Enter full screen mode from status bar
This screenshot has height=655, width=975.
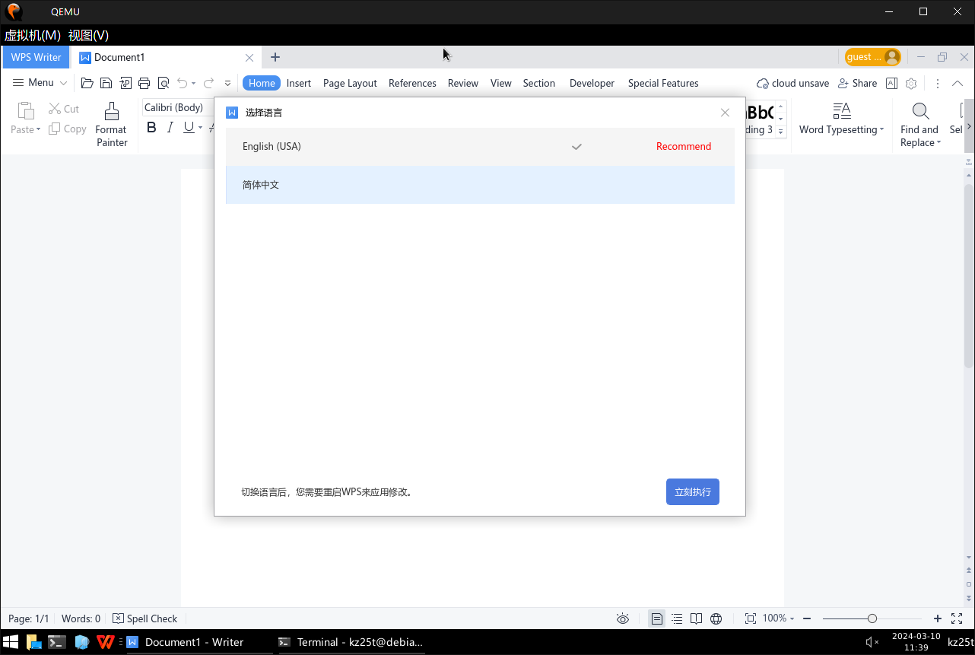[x=957, y=618]
